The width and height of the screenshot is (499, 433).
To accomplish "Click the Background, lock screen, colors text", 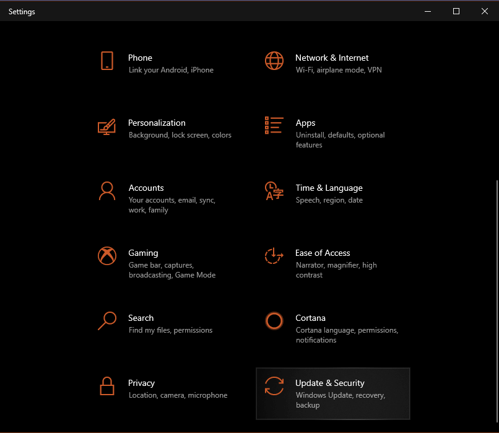I will point(180,135).
